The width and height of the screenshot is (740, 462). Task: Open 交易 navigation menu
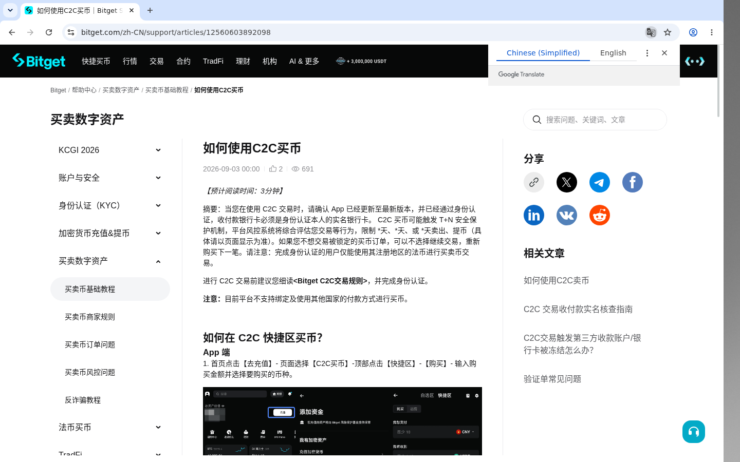157,61
